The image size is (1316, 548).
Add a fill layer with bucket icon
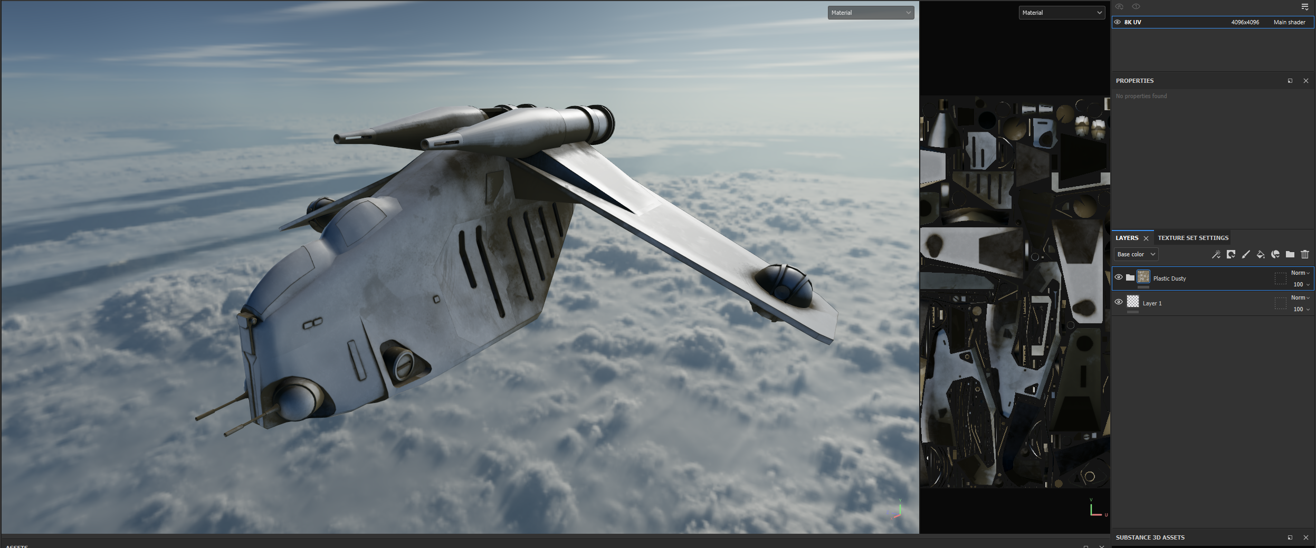coord(1261,254)
